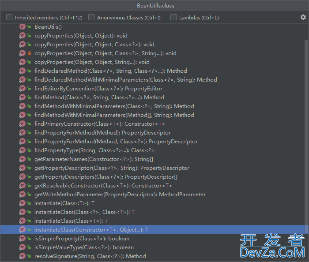309x262 pixels.
Task: Click the method icon for findPrimaryConstructor
Action: (x=23, y=124)
